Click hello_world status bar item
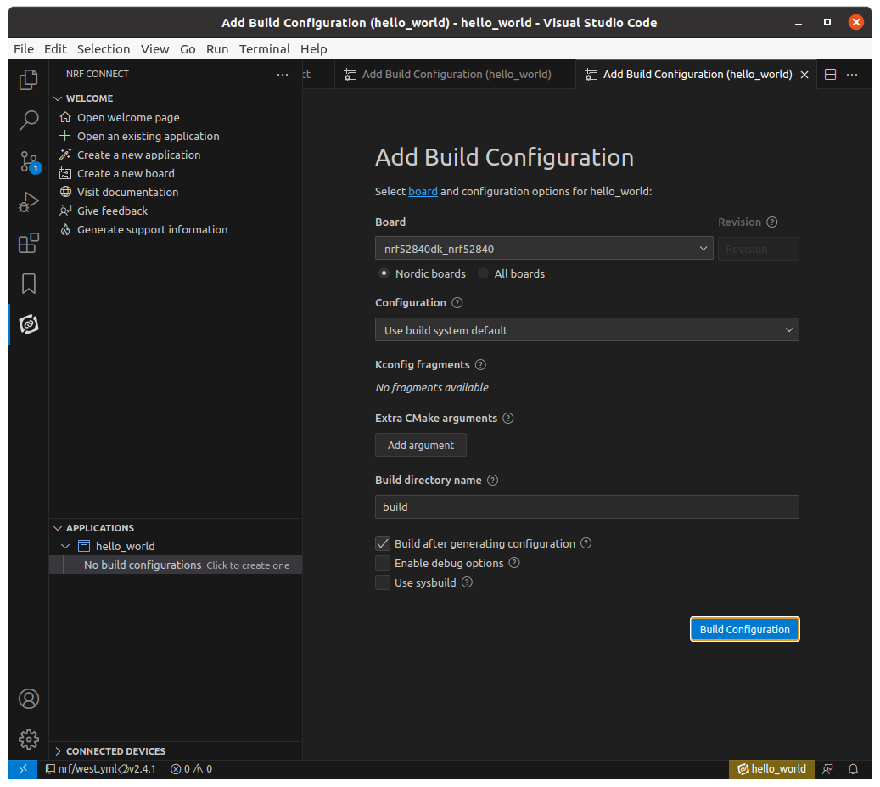Screen dimensions: 880x787 coord(771,769)
